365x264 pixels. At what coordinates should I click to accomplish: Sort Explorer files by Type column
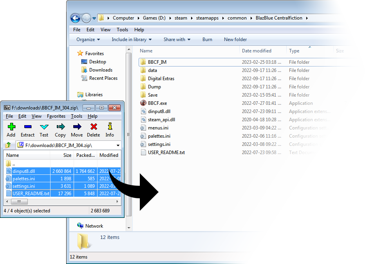point(294,51)
